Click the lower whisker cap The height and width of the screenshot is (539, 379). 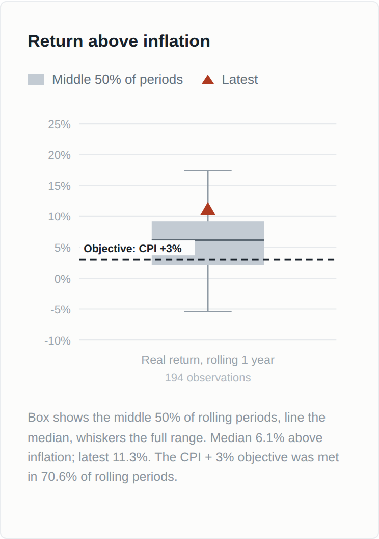click(x=208, y=311)
